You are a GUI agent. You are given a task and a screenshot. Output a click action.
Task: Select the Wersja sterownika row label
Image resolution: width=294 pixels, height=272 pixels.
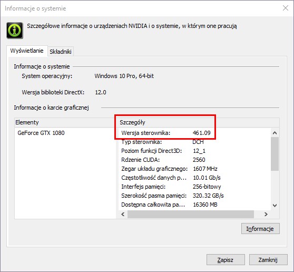146,133
